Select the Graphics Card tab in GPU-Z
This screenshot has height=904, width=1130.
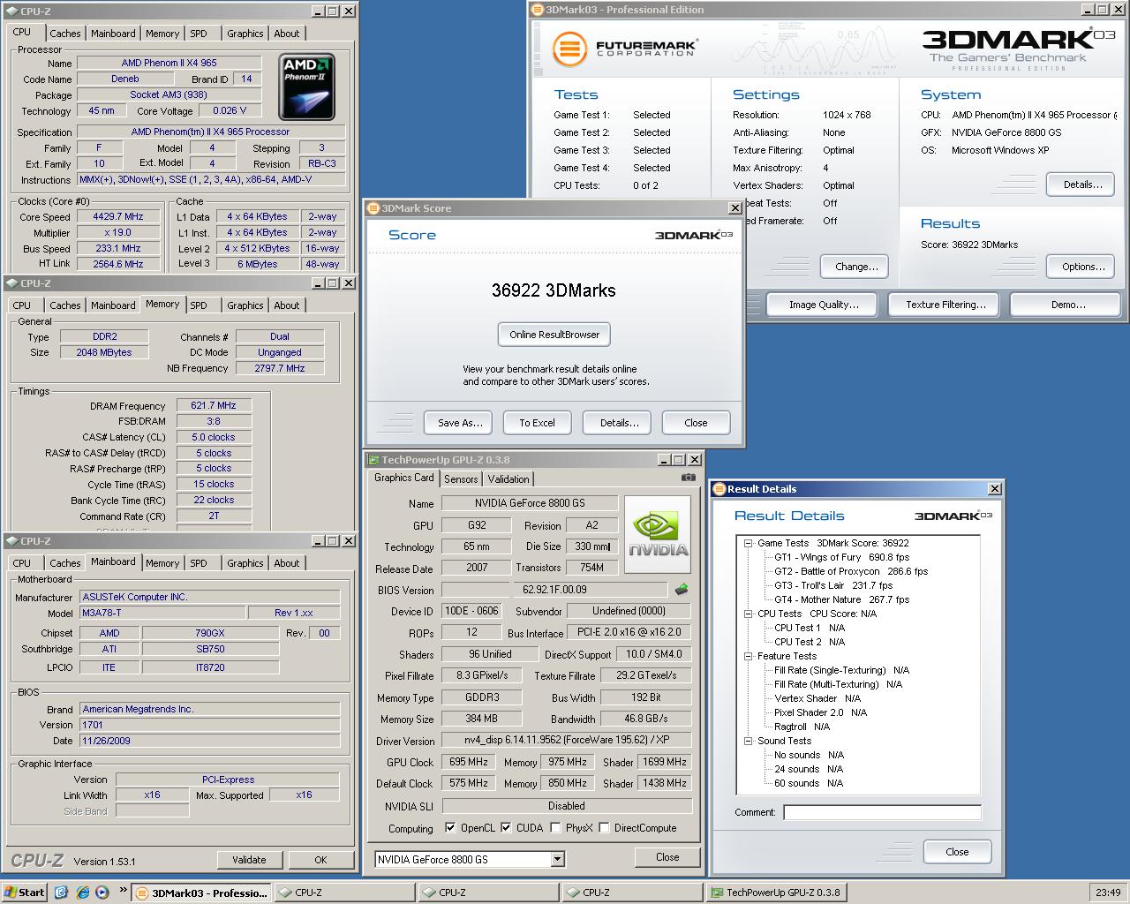(x=404, y=478)
